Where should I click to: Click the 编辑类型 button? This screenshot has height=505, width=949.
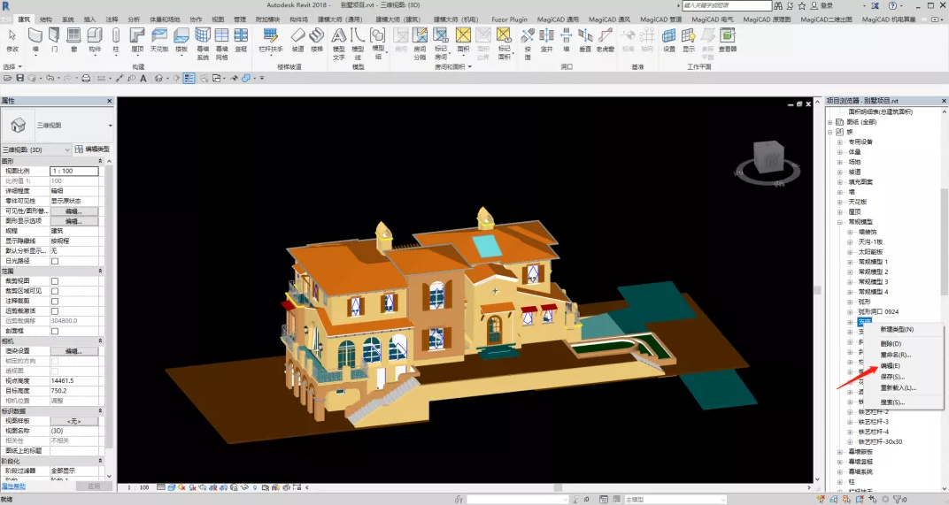click(x=92, y=149)
